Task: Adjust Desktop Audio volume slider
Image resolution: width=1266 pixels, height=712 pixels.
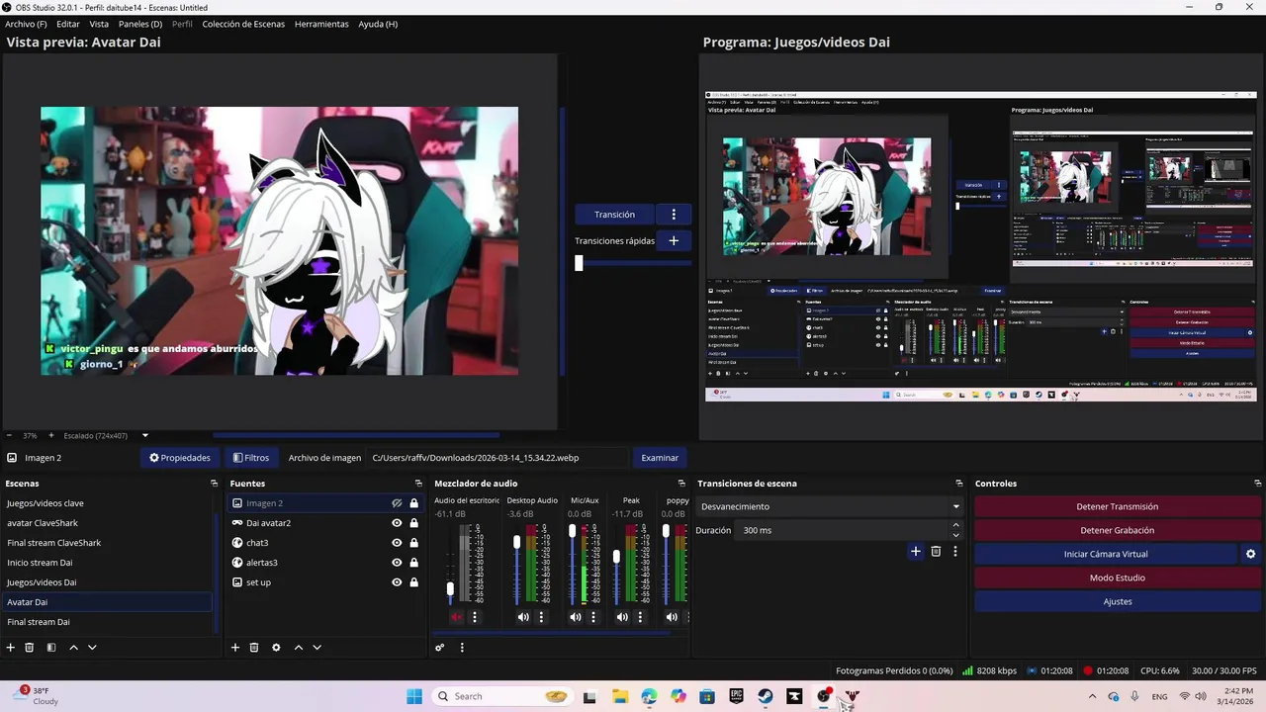Action: 516,543
